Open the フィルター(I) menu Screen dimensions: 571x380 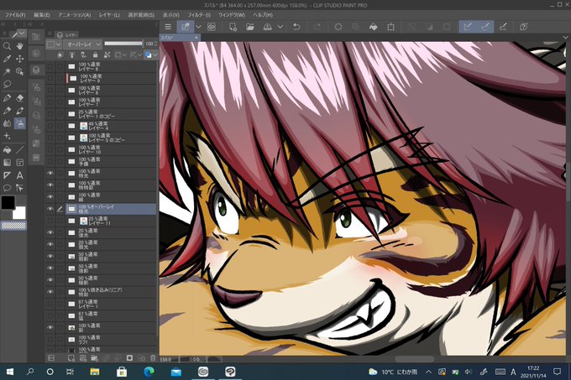[x=199, y=15]
